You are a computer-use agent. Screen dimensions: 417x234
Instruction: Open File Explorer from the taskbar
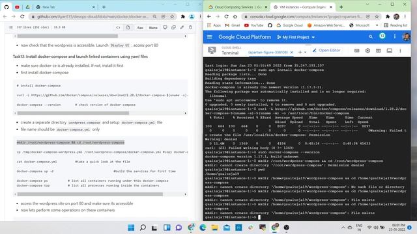click(x=214, y=227)
